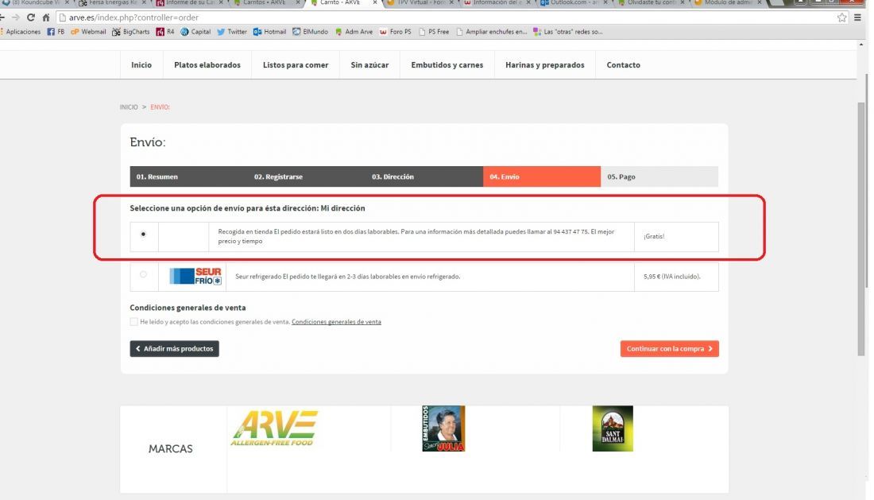Open the Condiciones generales de venta link
This screenshot has width=874, height=500.
[336, 322]
